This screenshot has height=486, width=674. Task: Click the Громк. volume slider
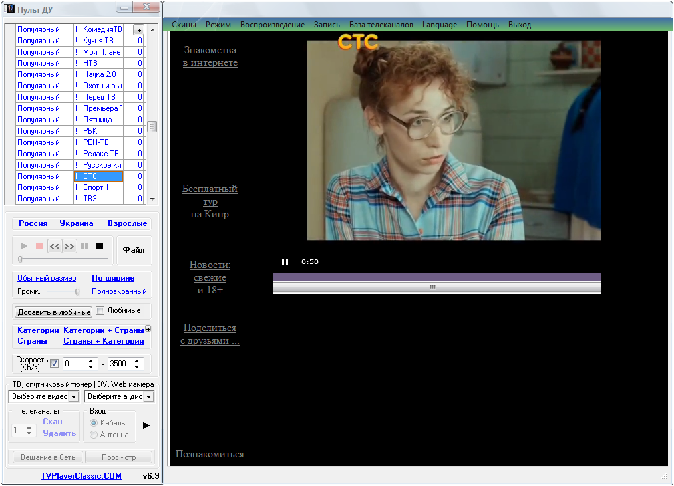click(63, 292)
